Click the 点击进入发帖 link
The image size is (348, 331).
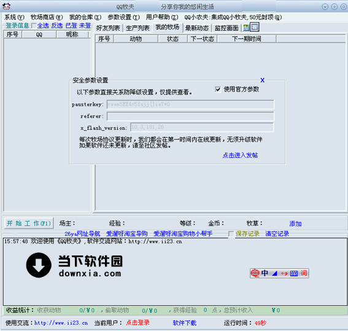[x=240, y=155]
